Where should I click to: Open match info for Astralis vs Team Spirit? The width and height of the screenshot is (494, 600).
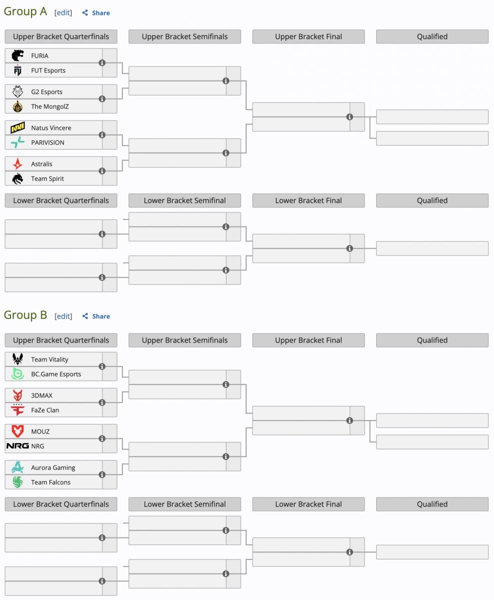pos(102,171)
